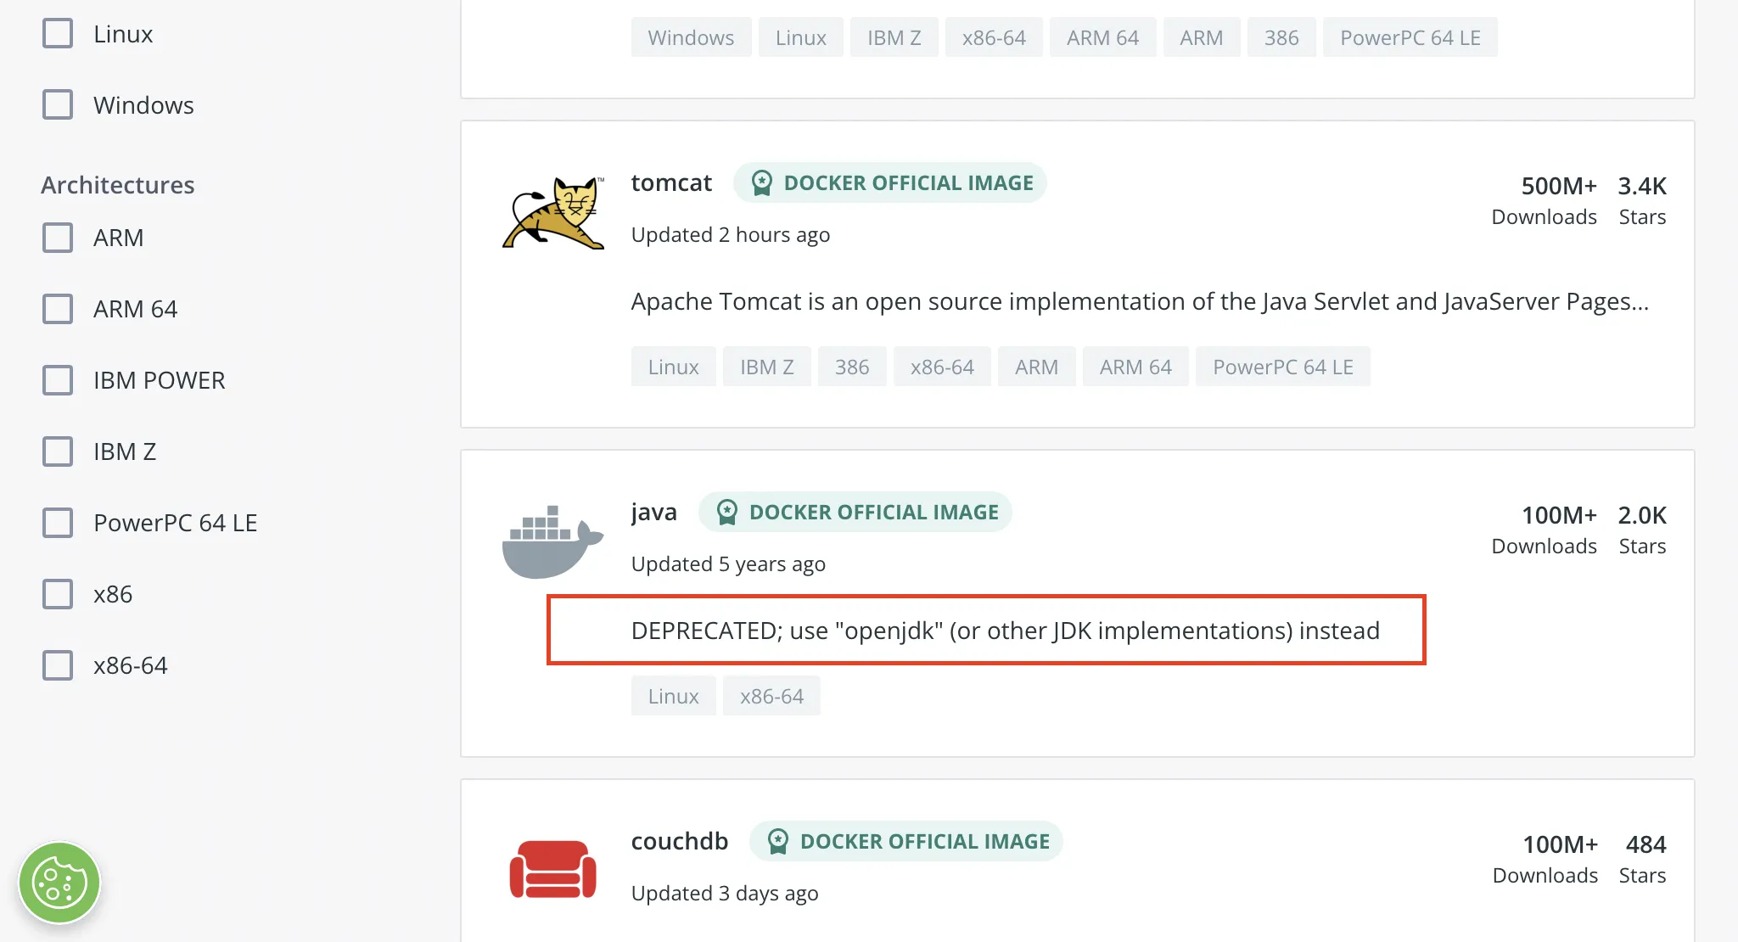The width and height of the screenshot is (1738, 942).
Task: Toggle the PowerPC 64 LE checkbox
Action: tap(58, 523)
